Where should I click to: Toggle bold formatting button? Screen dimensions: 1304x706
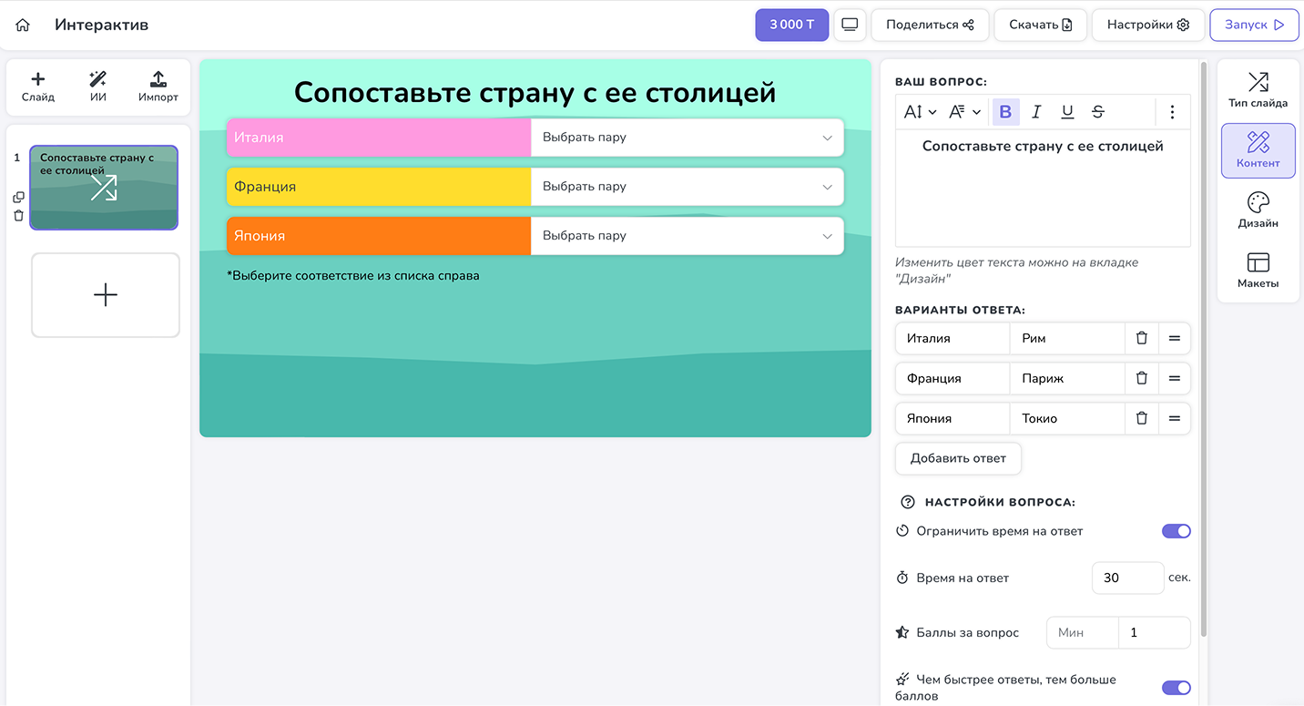pos(1005,112)
